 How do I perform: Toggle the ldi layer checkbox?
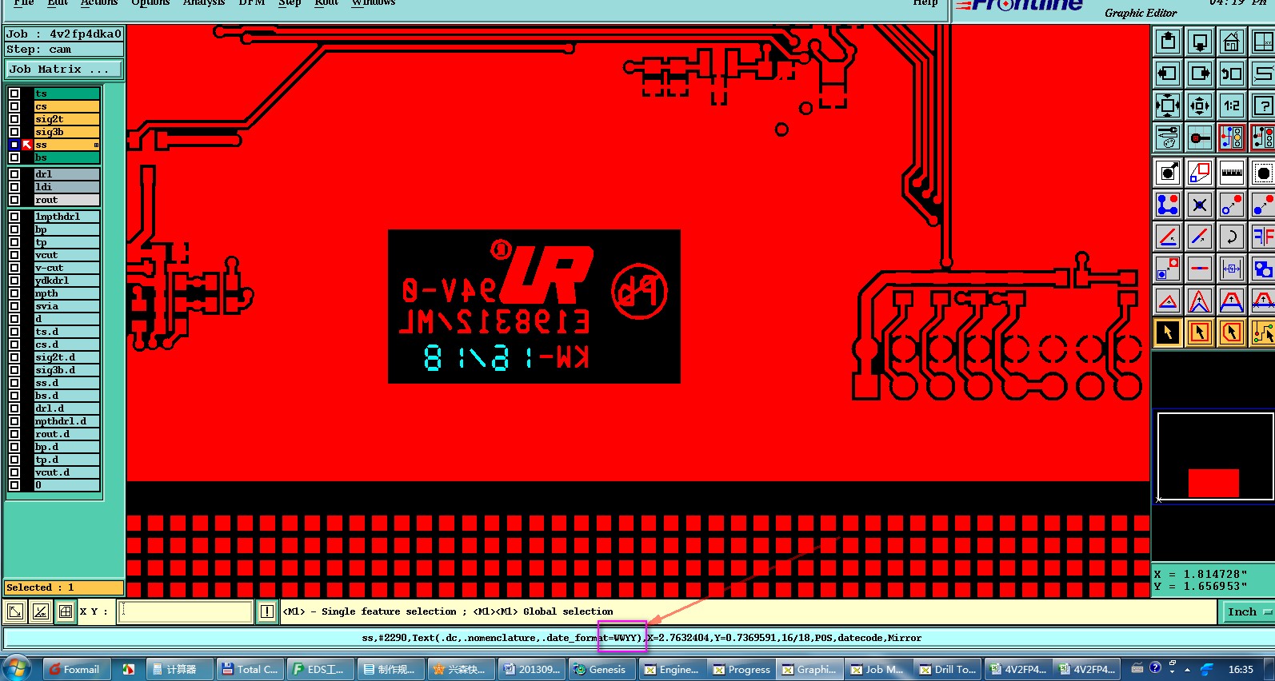tap(14, 187)
